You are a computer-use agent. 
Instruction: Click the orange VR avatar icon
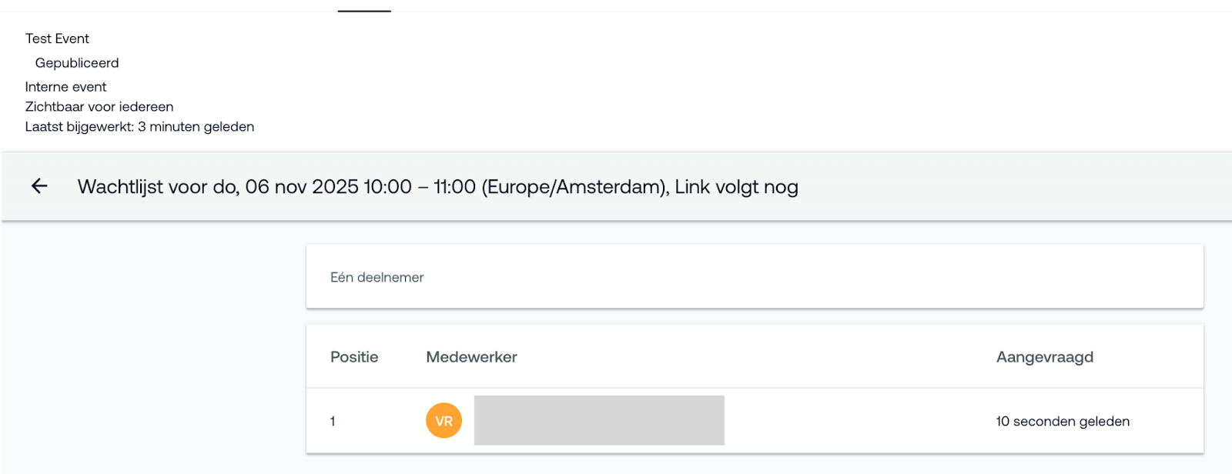(444, 421)
